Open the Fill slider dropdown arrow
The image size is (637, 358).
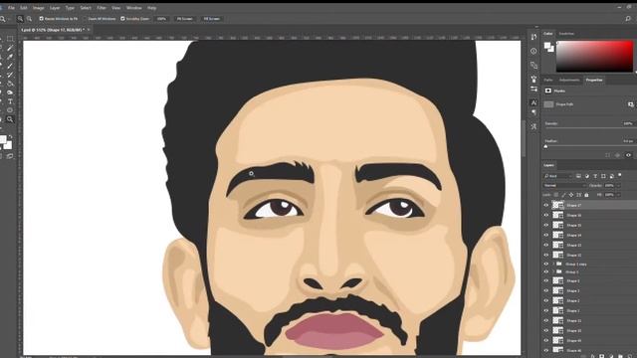618,195
